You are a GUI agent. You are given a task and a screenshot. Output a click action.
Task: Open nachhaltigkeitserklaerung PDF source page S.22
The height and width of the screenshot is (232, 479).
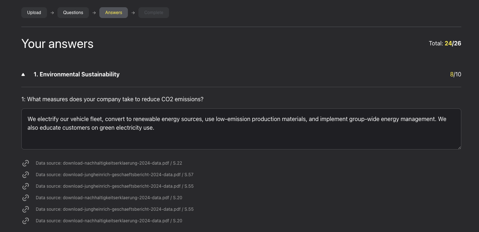coord(109,163)
